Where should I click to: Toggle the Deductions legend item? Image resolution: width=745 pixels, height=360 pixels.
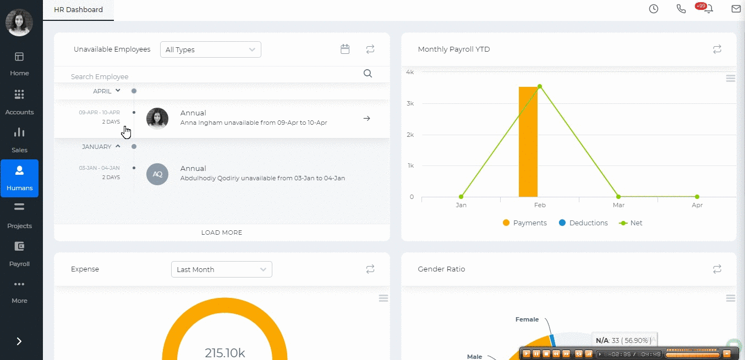583,223
